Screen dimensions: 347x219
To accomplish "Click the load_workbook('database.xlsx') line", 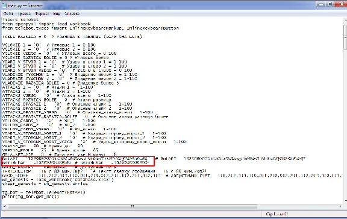I will tap(58, 180).
